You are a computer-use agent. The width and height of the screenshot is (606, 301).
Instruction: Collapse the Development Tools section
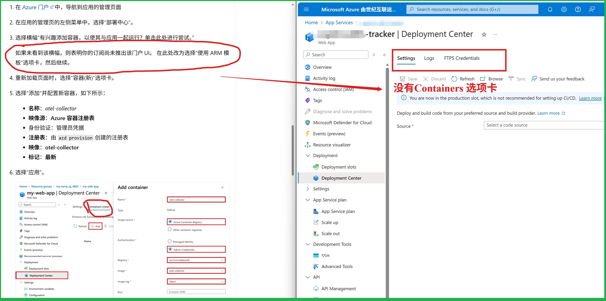pyautogui.click(x=308, y=244)
